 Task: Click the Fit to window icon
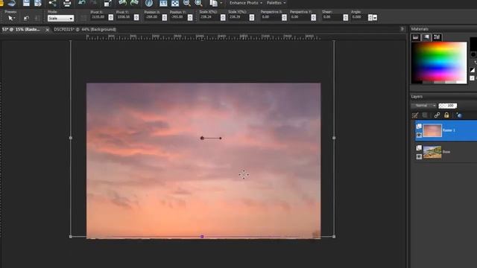coord(175,3)
